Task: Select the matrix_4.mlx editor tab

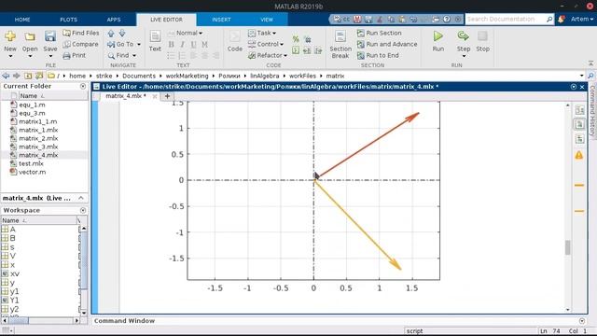Action: point(126,96)
